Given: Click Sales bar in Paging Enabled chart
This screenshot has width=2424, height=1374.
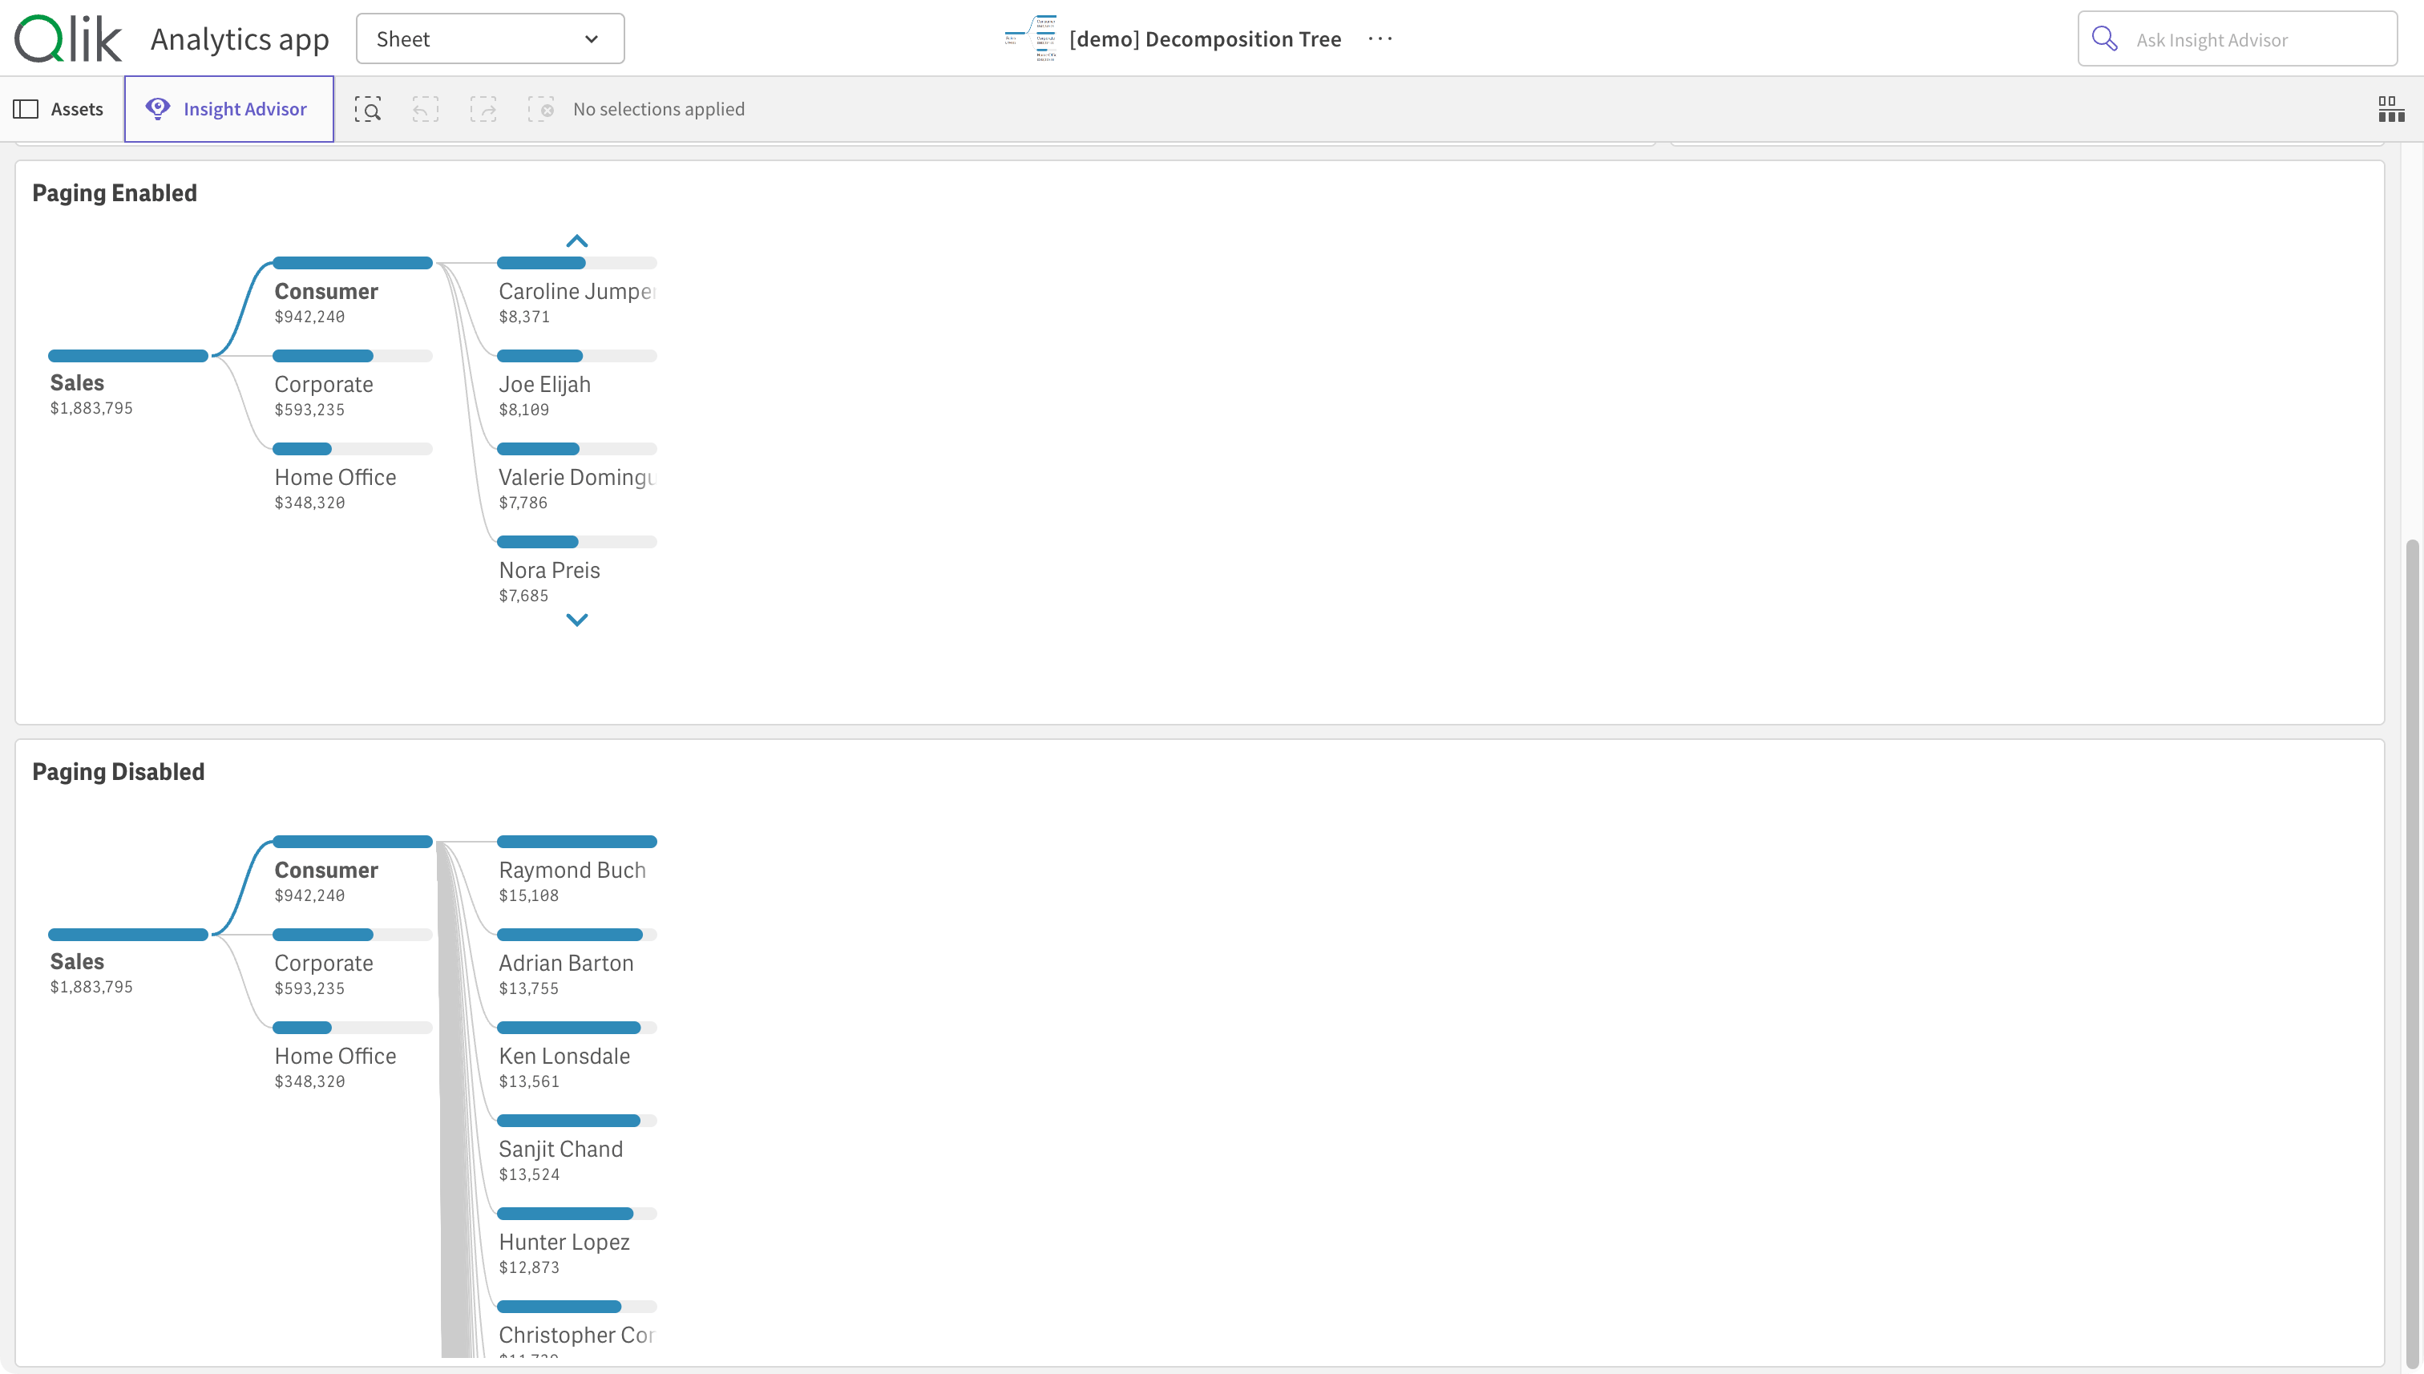Looking at the screenshot, I should point(127,356).
